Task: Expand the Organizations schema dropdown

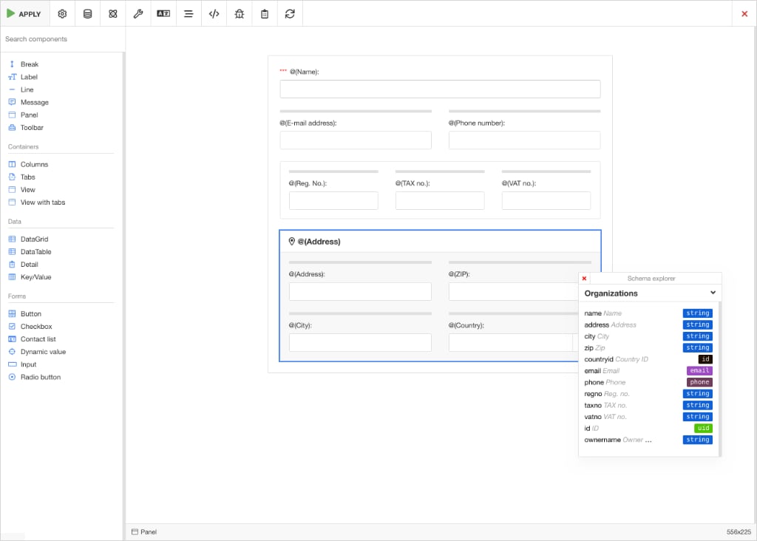Action: [713, 293]
